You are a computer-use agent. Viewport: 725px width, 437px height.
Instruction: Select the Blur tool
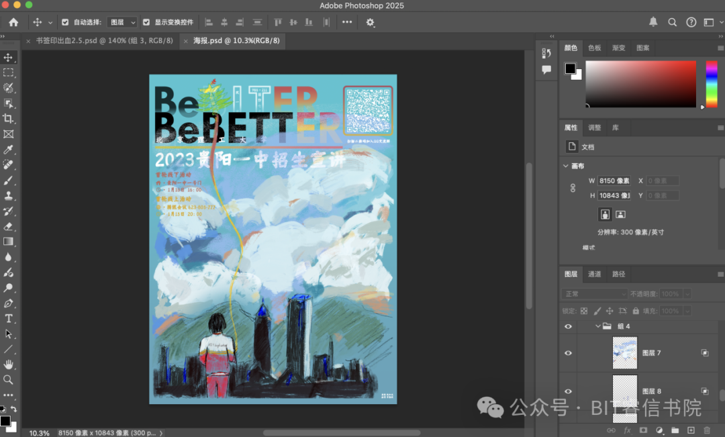tap(8, 257)
